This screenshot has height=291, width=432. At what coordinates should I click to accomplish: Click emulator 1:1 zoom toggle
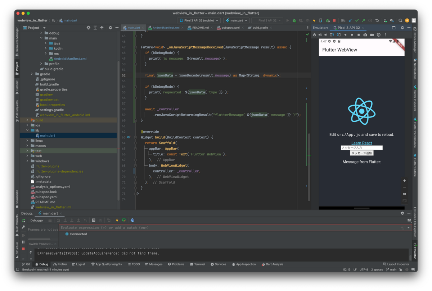coord(404,194)
